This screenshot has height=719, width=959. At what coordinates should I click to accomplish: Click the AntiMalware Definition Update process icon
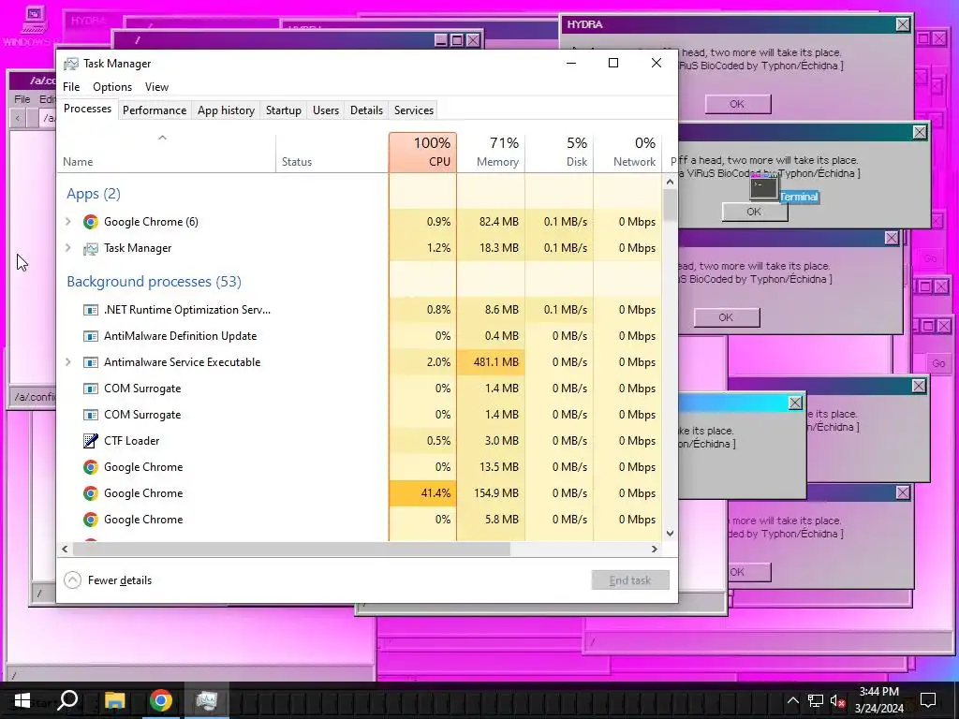click(91, 336)
